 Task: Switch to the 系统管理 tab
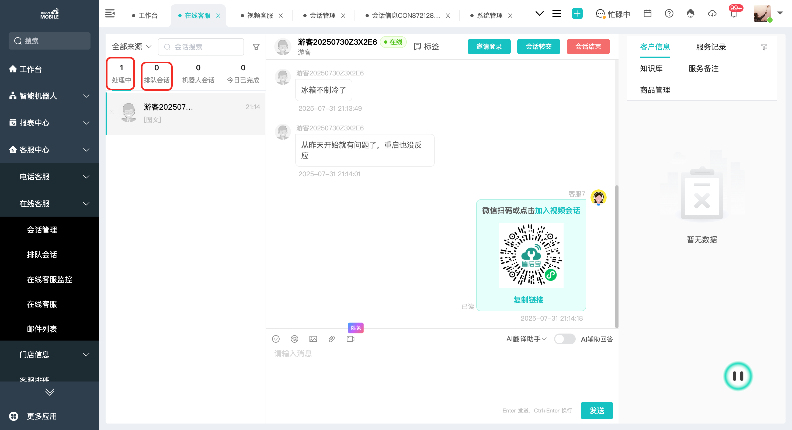pos(487,16)
